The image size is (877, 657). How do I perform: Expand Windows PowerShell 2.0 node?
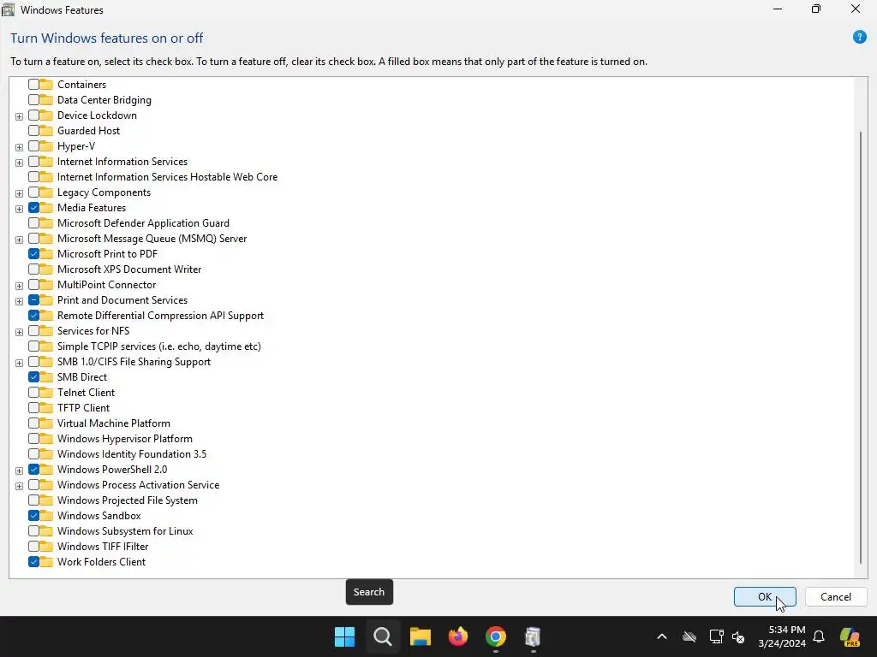pyautogui.click(x=19, y=471)
